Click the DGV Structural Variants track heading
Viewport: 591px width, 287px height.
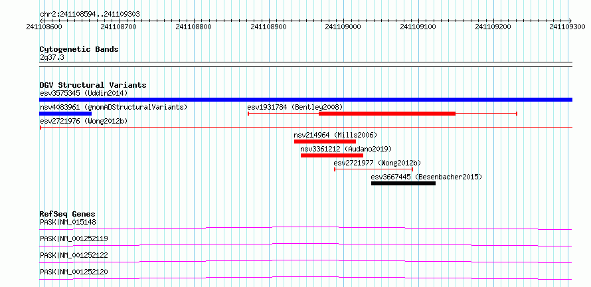coord(93,85)
